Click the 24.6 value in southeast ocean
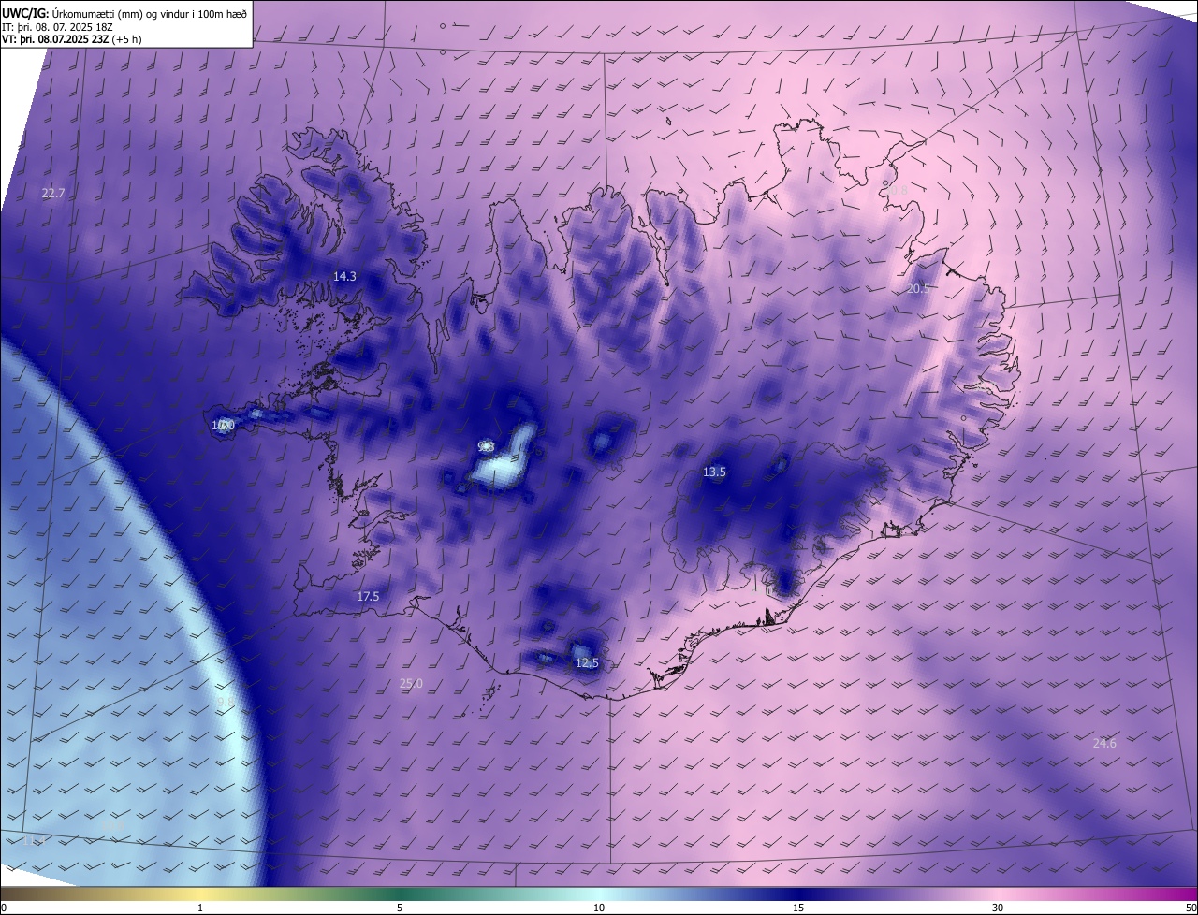The image size is (1198, 915). coord(1104,743)
